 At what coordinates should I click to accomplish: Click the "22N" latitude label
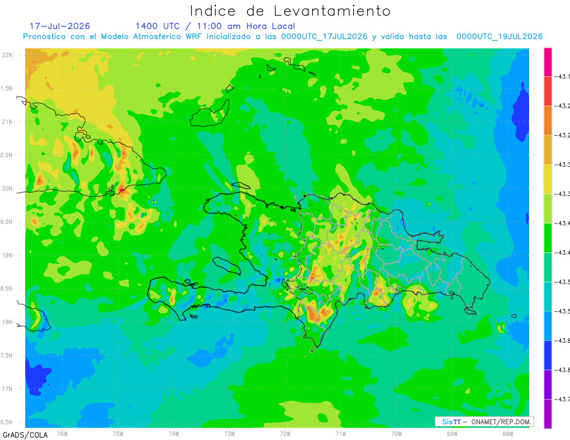[8, 55]
